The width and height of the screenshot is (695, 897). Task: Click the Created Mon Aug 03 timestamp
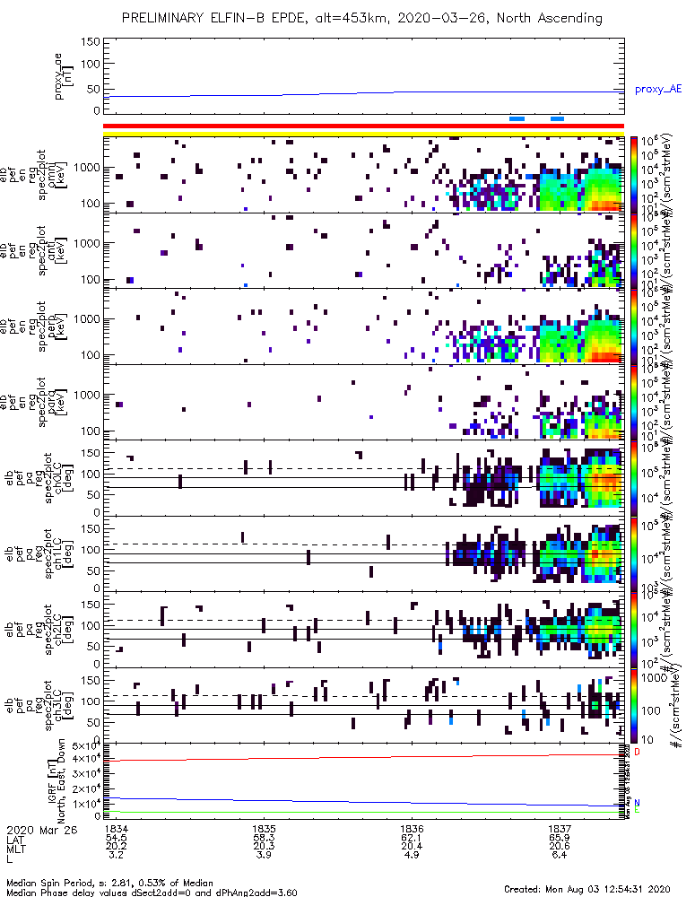(x=586, y=889)
